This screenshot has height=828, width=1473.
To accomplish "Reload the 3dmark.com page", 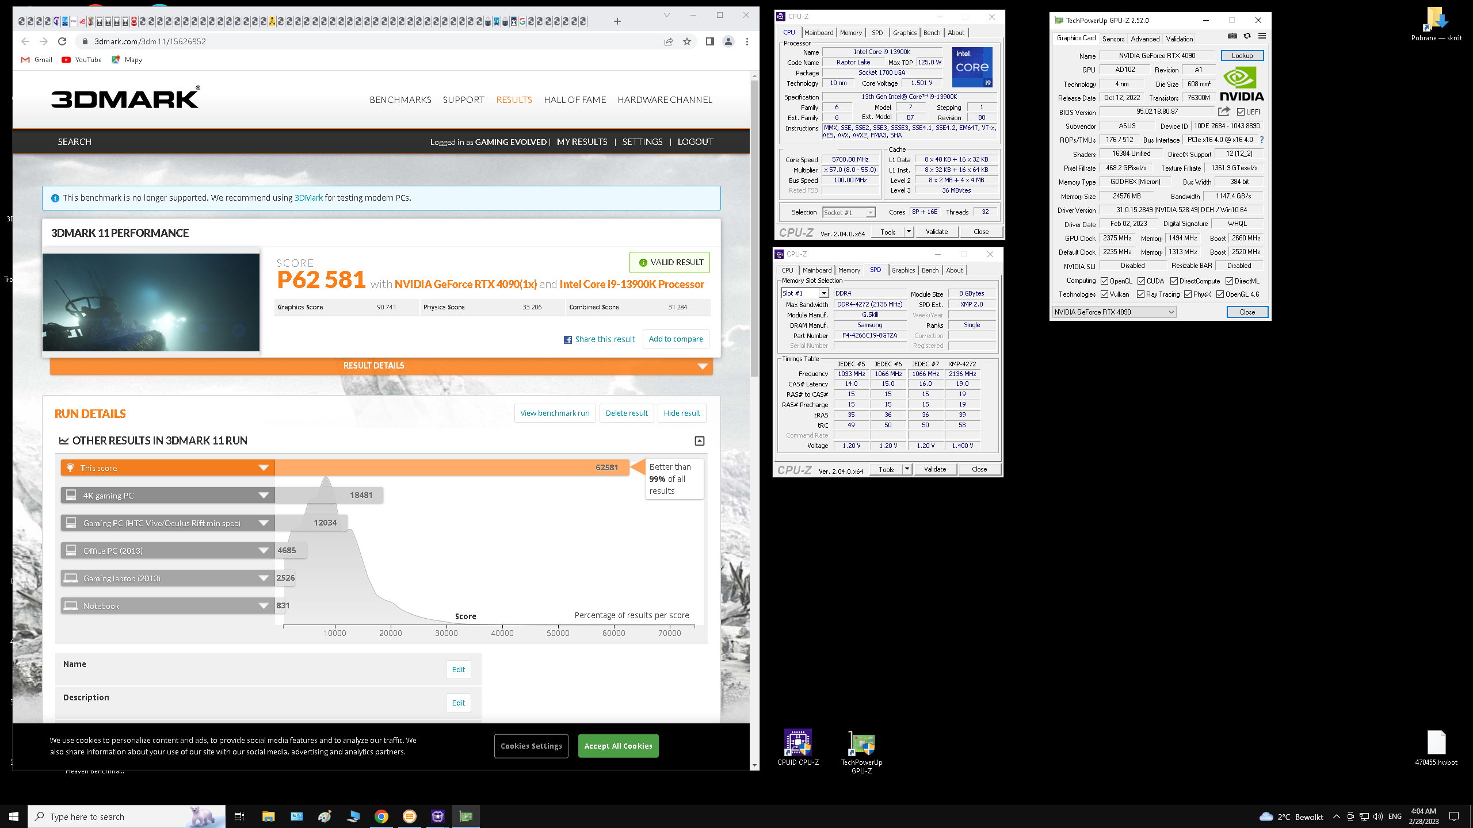I will tap(62, 41).
